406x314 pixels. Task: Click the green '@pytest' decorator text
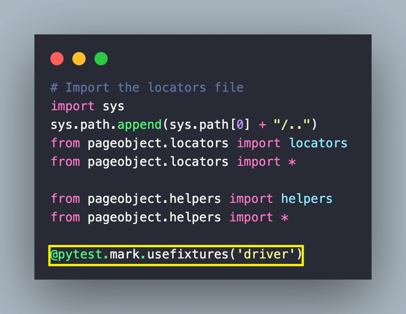[76, 255]
